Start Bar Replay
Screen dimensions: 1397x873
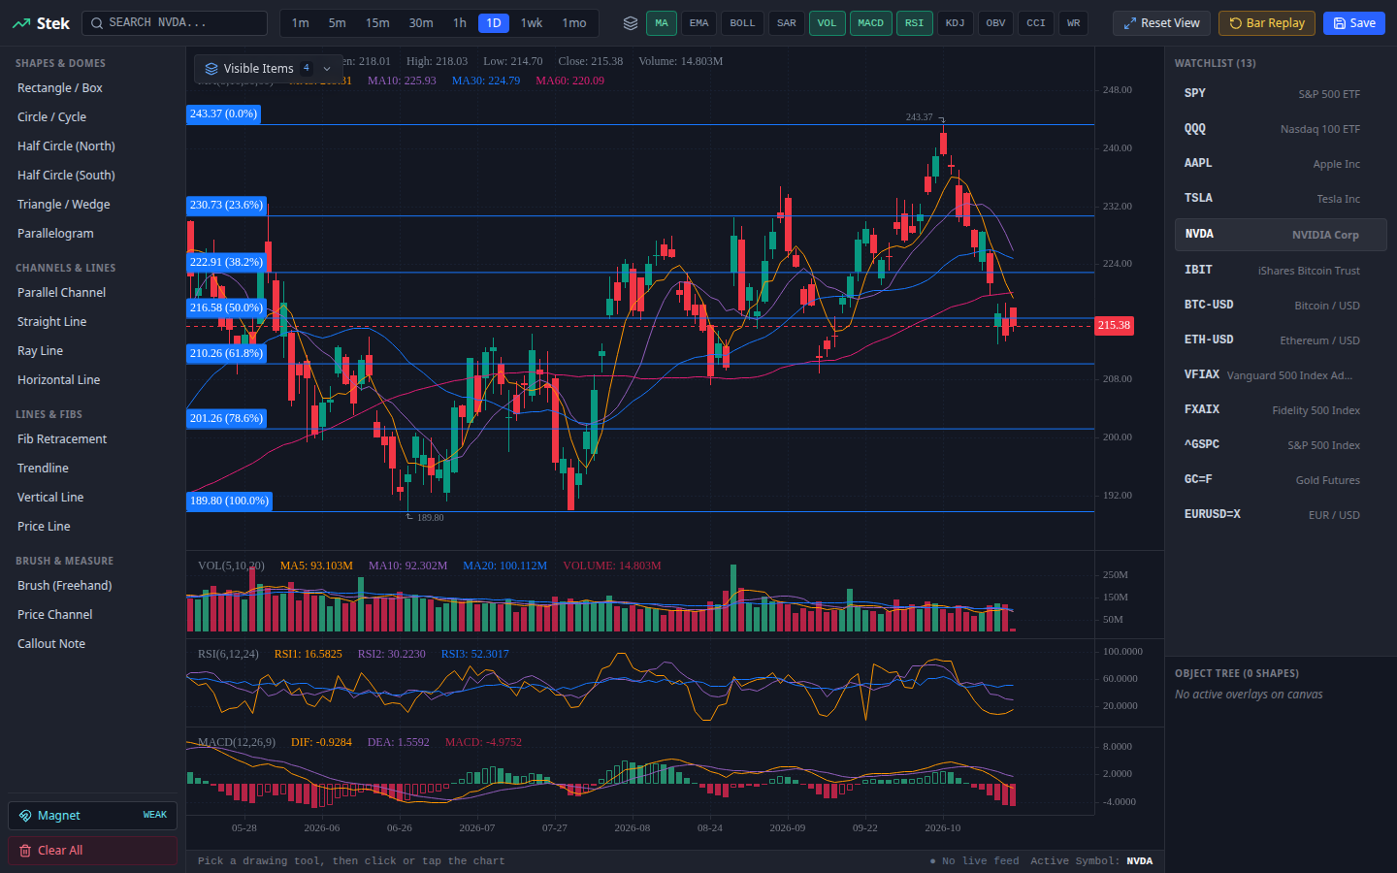(1267, 23)
